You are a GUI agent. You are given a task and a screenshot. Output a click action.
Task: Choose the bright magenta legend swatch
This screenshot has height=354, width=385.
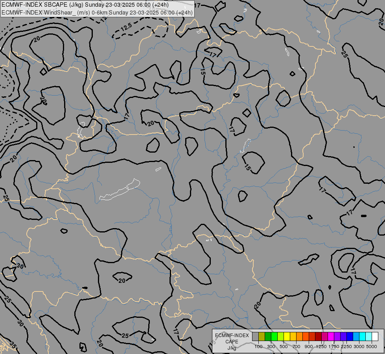coord(331,337)
